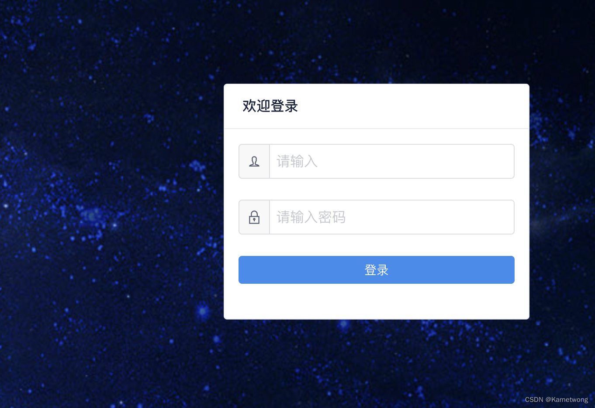Click the divider line under 欢迎登录
The image size is (595, 408).
click(x=377, y=129)
